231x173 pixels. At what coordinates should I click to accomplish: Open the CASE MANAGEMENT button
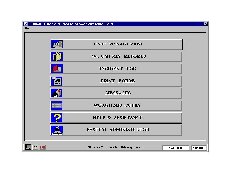coord(116,45)
